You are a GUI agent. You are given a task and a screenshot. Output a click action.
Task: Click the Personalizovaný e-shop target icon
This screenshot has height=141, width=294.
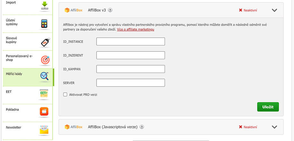click(x=45, y=60)
